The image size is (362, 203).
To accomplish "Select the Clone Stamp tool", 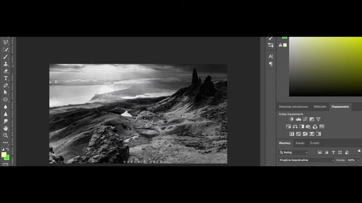I will (6, 64).
